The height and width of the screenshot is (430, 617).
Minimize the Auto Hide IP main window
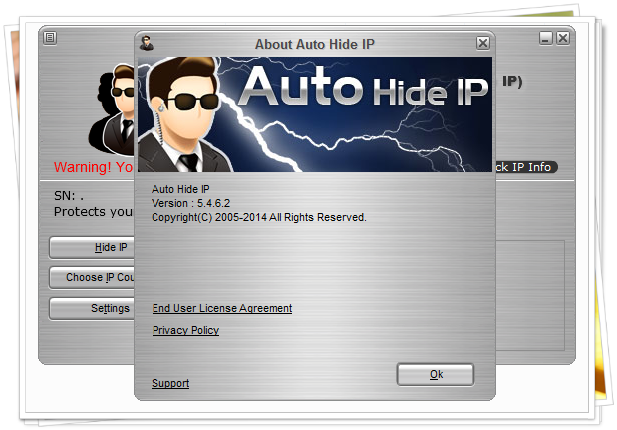(x=546, y=38)
